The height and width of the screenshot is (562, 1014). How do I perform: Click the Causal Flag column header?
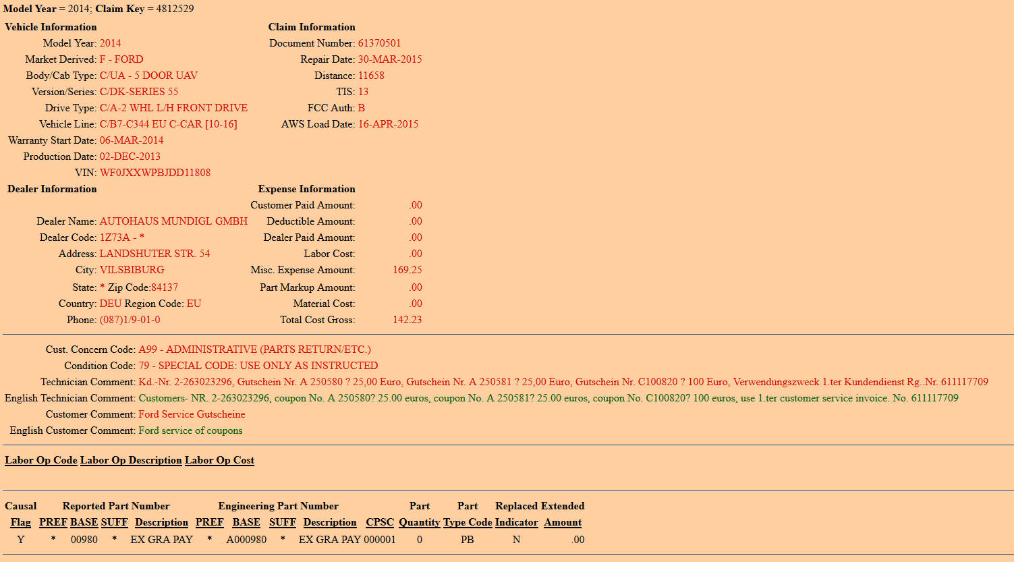tap(21, 522)
